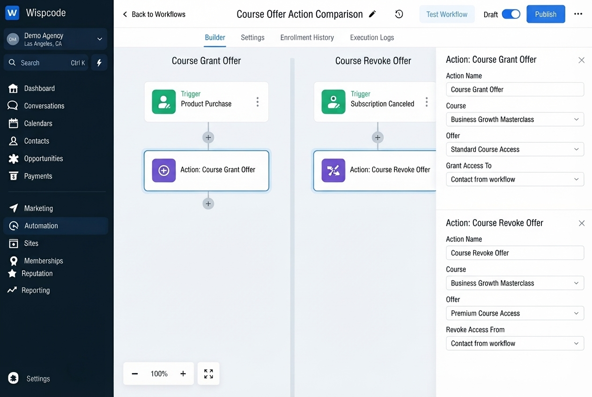Viewport: 592px width, 397px height.
Task: Switch to the Settings tab
Action: tap(252, 37)
